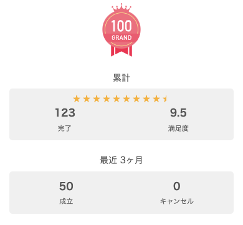The image size is (243, 225).
Task: Click the 50 established count
Action: click(66, 186)
